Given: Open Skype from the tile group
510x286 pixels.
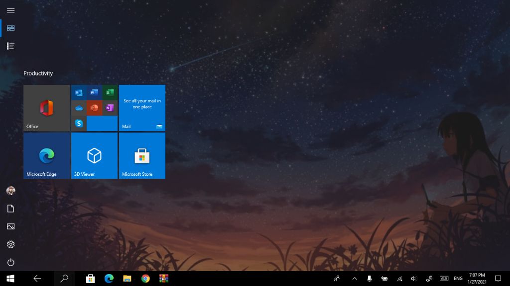Looking at the screenshot, I should click(x=79, y=124).
